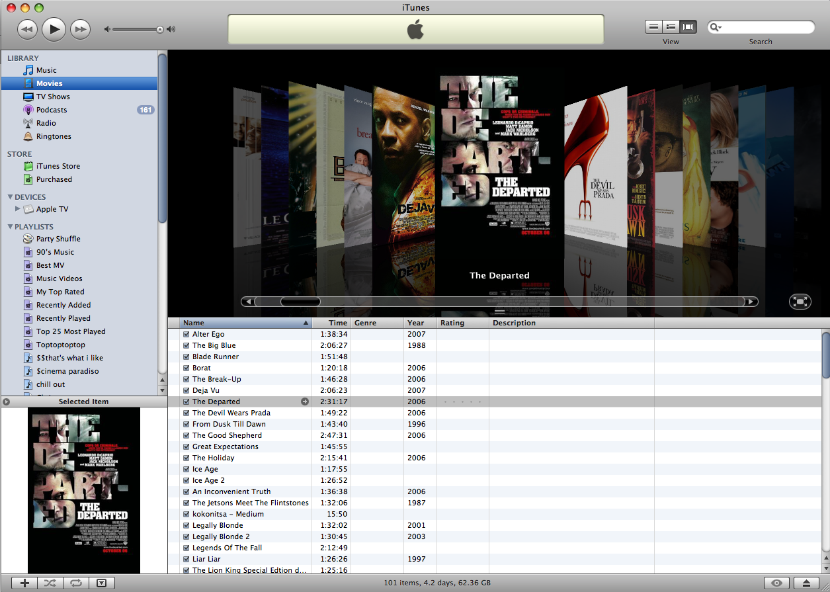Uncheck the Blade Runner checkbox
830x592 pixels.
pos(187,357)
